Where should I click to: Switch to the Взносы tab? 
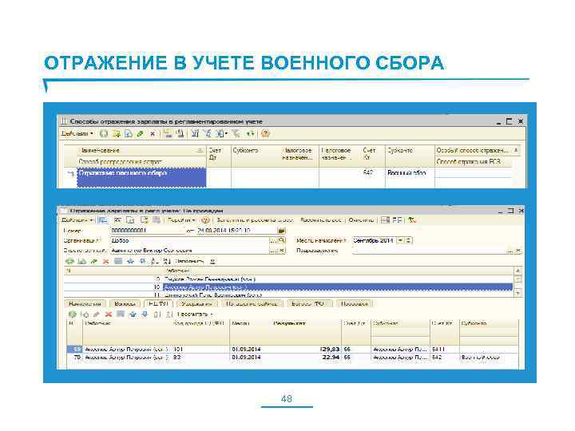point(125,304)
